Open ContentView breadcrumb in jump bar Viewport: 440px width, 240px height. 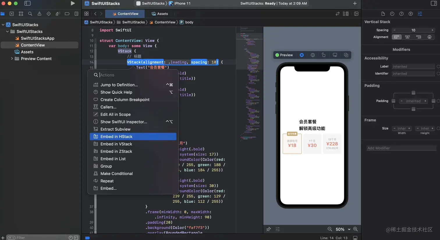(162, 22)
